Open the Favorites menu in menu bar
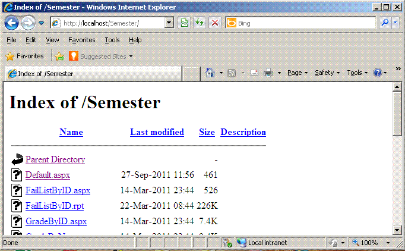 point(81,40)
